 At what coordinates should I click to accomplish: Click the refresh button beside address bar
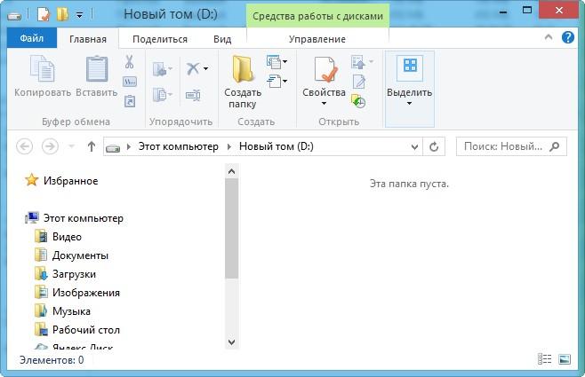pos(434,146)
